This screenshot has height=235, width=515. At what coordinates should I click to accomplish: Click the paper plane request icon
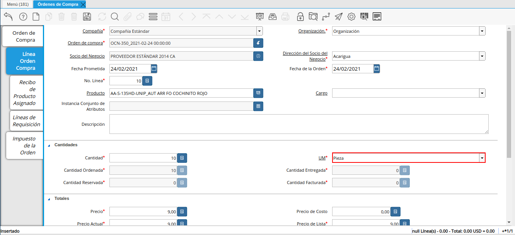(339, 17)
